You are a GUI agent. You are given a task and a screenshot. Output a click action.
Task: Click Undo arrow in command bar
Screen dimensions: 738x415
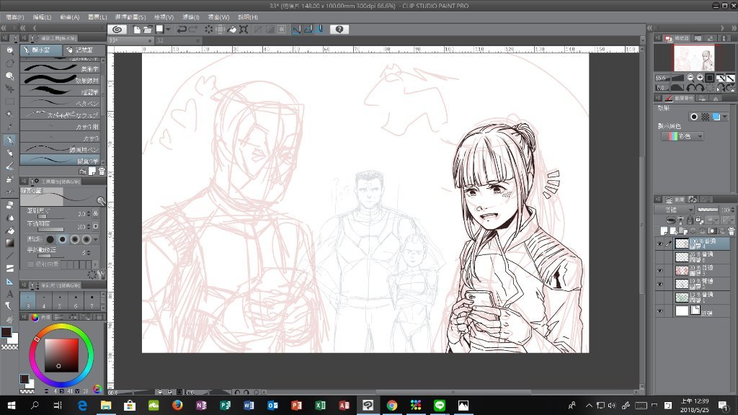[x=182, y=29]
